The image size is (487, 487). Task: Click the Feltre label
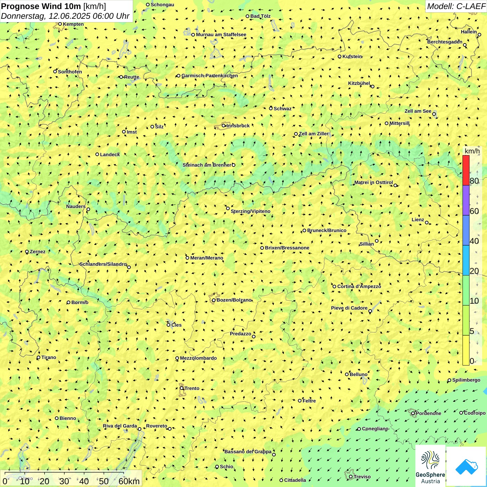[x=309, y=401]
